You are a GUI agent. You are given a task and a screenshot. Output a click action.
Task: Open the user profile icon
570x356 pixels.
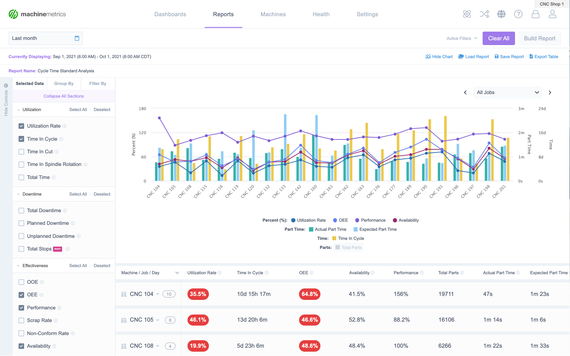click(553, 14)
